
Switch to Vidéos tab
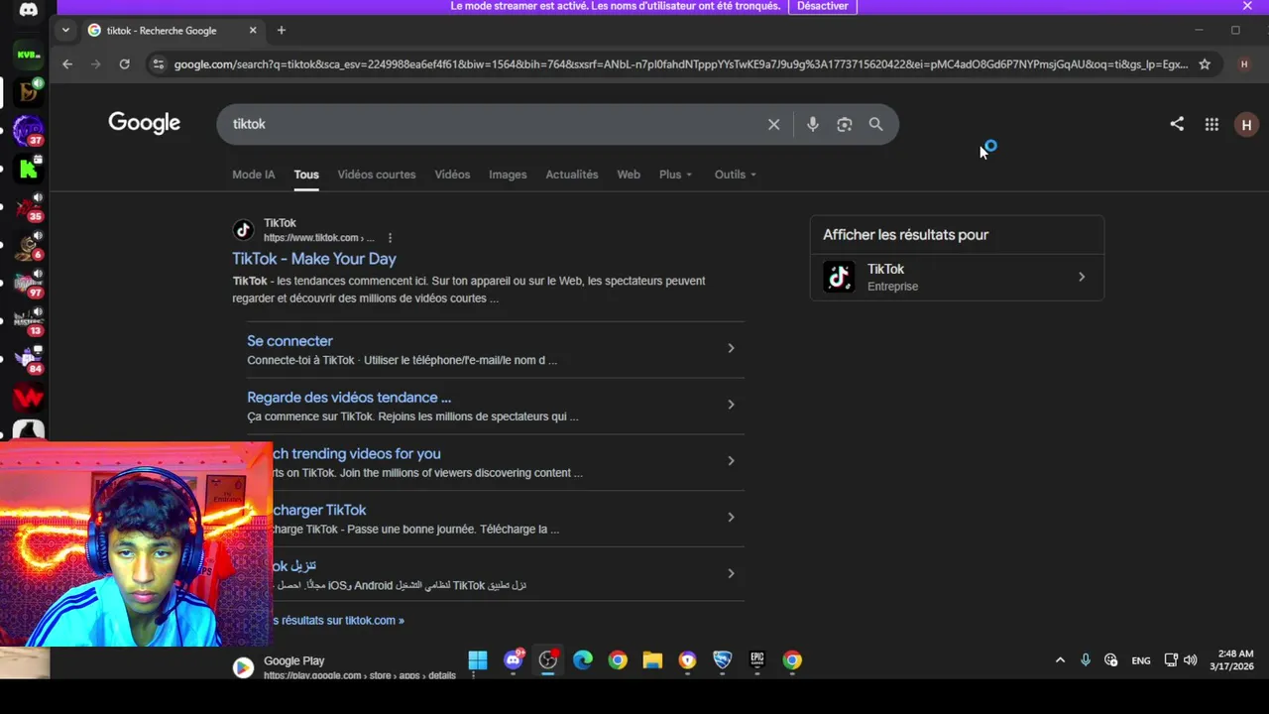pos(452,175)
